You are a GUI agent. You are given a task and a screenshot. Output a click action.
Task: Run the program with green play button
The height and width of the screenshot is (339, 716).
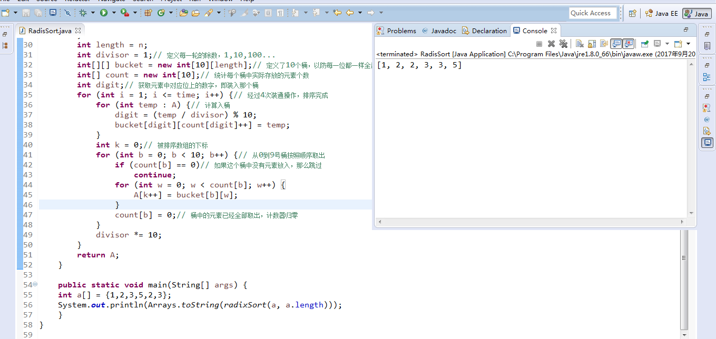(x=104, y=13)
